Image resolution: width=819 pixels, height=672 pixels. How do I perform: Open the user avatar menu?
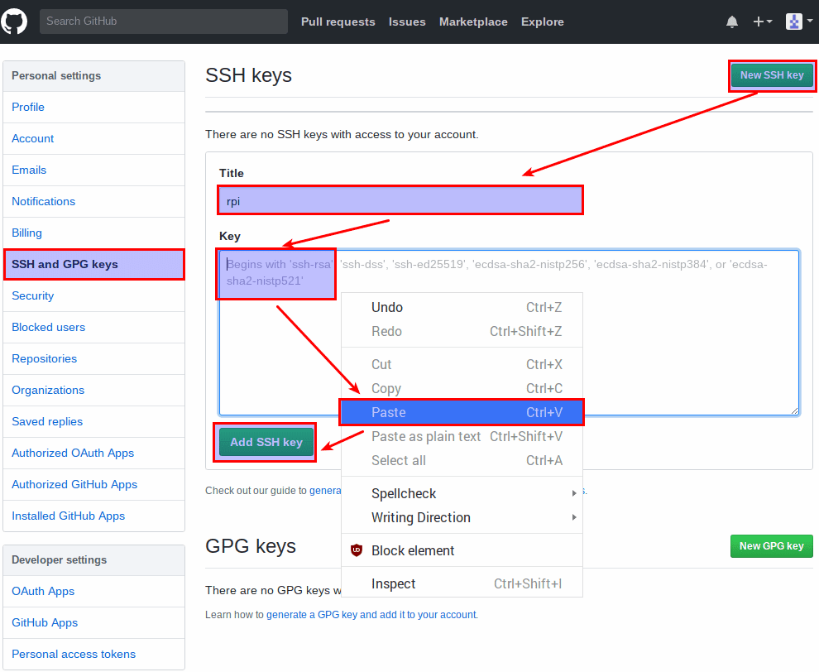pos(799,22)
